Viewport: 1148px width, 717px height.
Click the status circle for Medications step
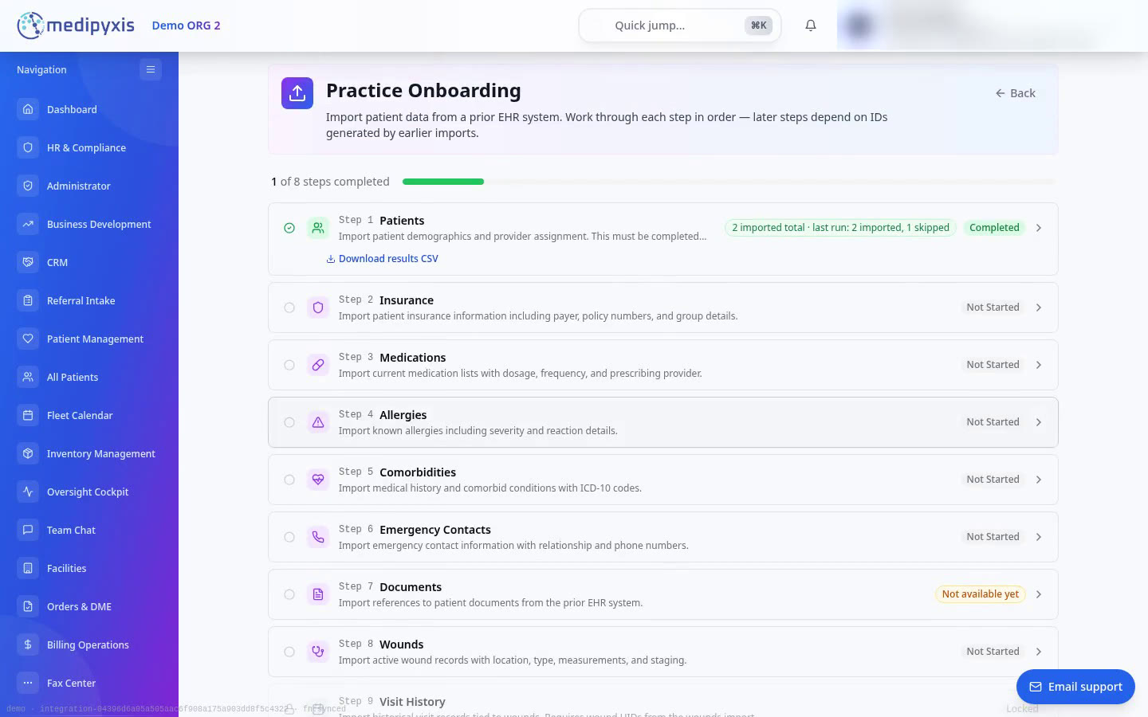(289, 365)
